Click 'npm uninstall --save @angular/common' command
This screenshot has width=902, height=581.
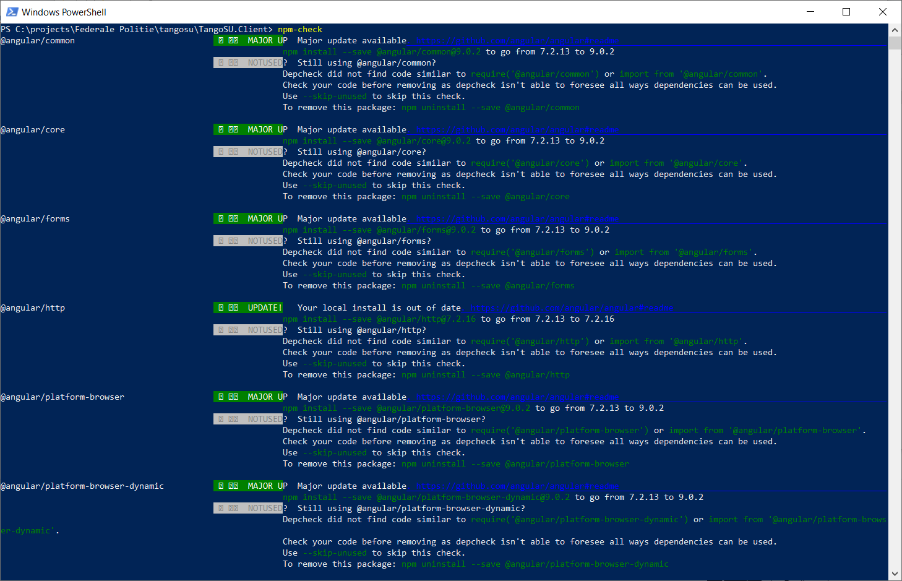click(491, 107)
